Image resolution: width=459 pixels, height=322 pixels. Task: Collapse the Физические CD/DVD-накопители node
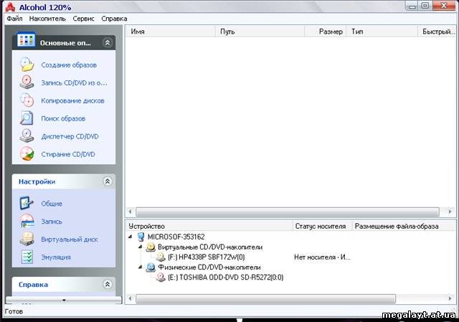coord(141,267)
